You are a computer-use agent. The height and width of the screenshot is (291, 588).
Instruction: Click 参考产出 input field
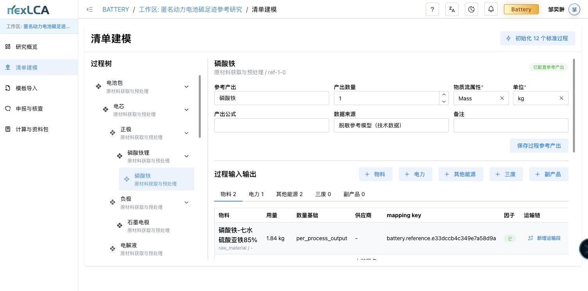[x=272, y=98]
